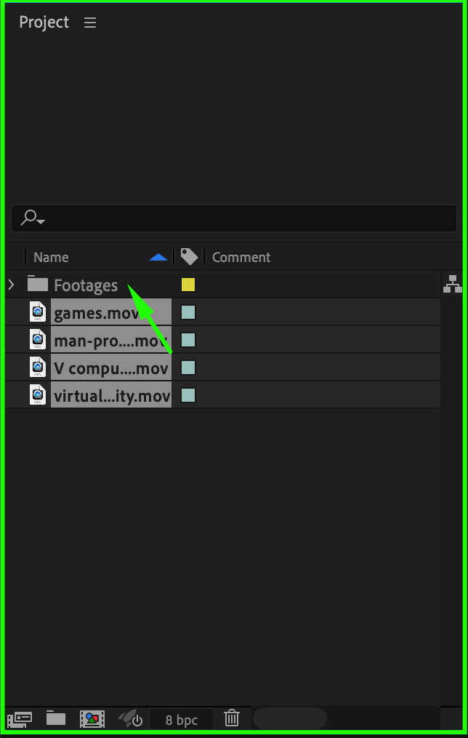Expand the Footages folder

tap(12, 285)
